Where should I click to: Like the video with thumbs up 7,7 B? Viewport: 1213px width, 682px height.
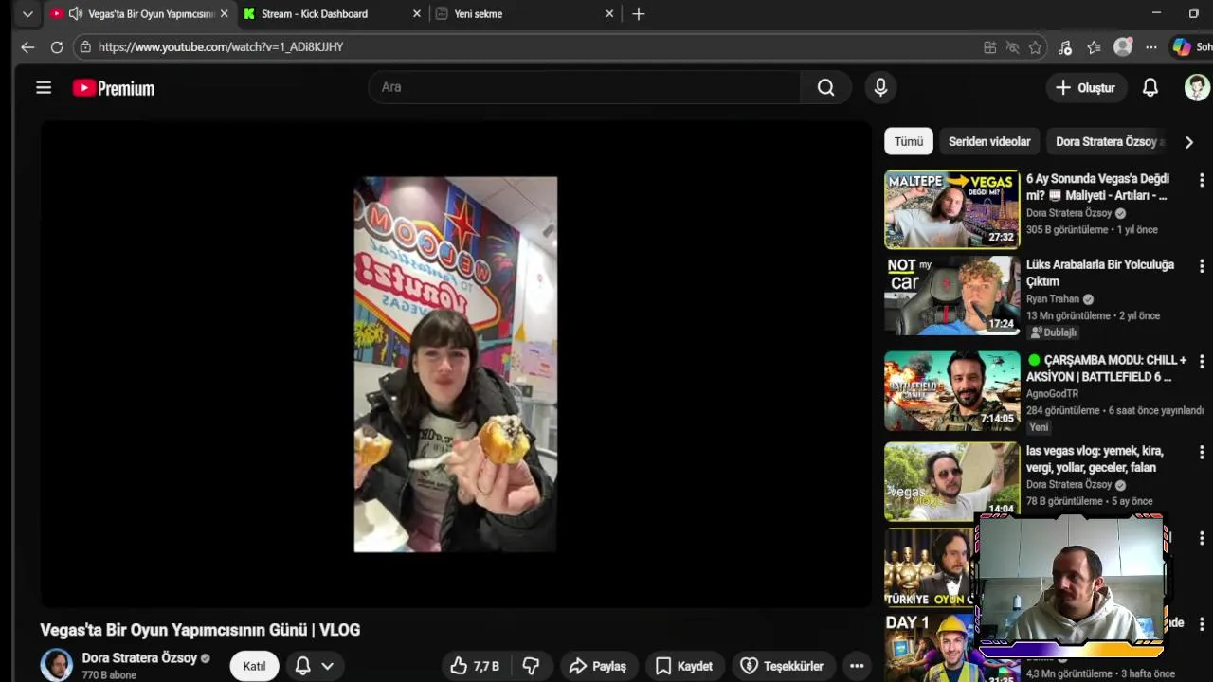[475, 666]
